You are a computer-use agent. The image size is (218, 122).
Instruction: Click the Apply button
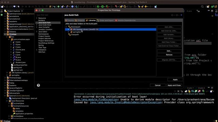[x=175, y=80]
